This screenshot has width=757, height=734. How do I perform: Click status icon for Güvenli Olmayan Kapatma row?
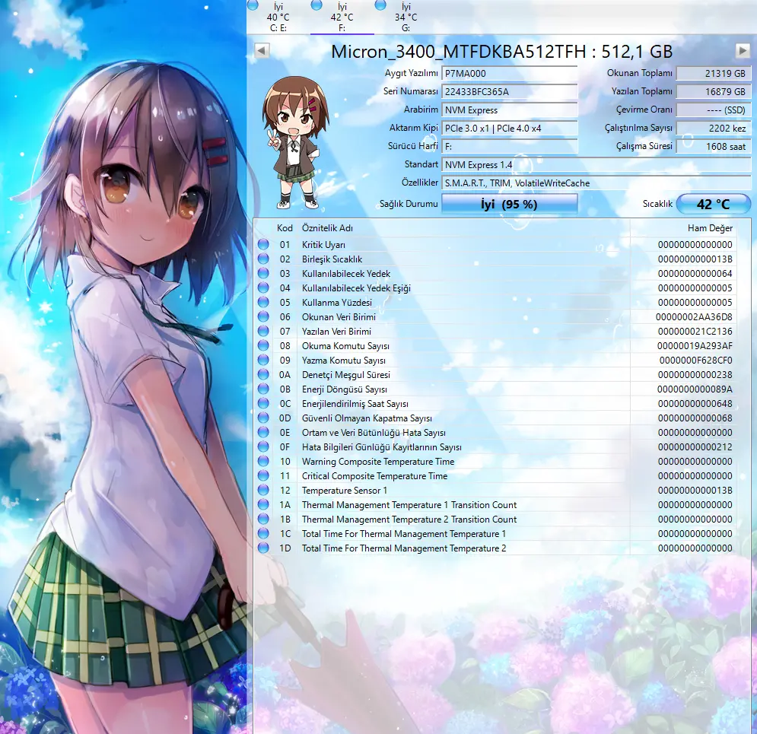tap(263, 418)
